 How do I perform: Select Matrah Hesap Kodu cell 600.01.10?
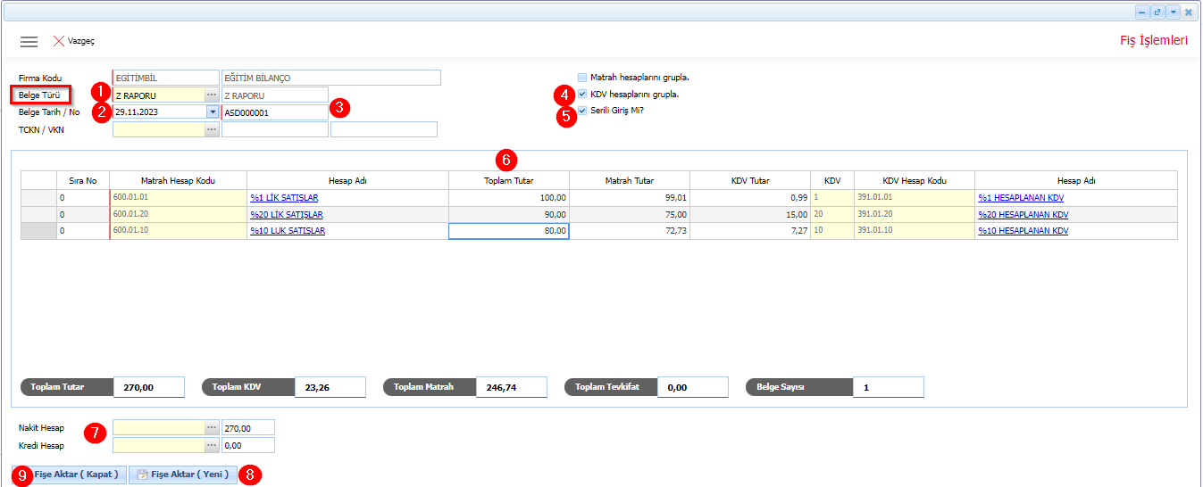(x=179, y=231)
